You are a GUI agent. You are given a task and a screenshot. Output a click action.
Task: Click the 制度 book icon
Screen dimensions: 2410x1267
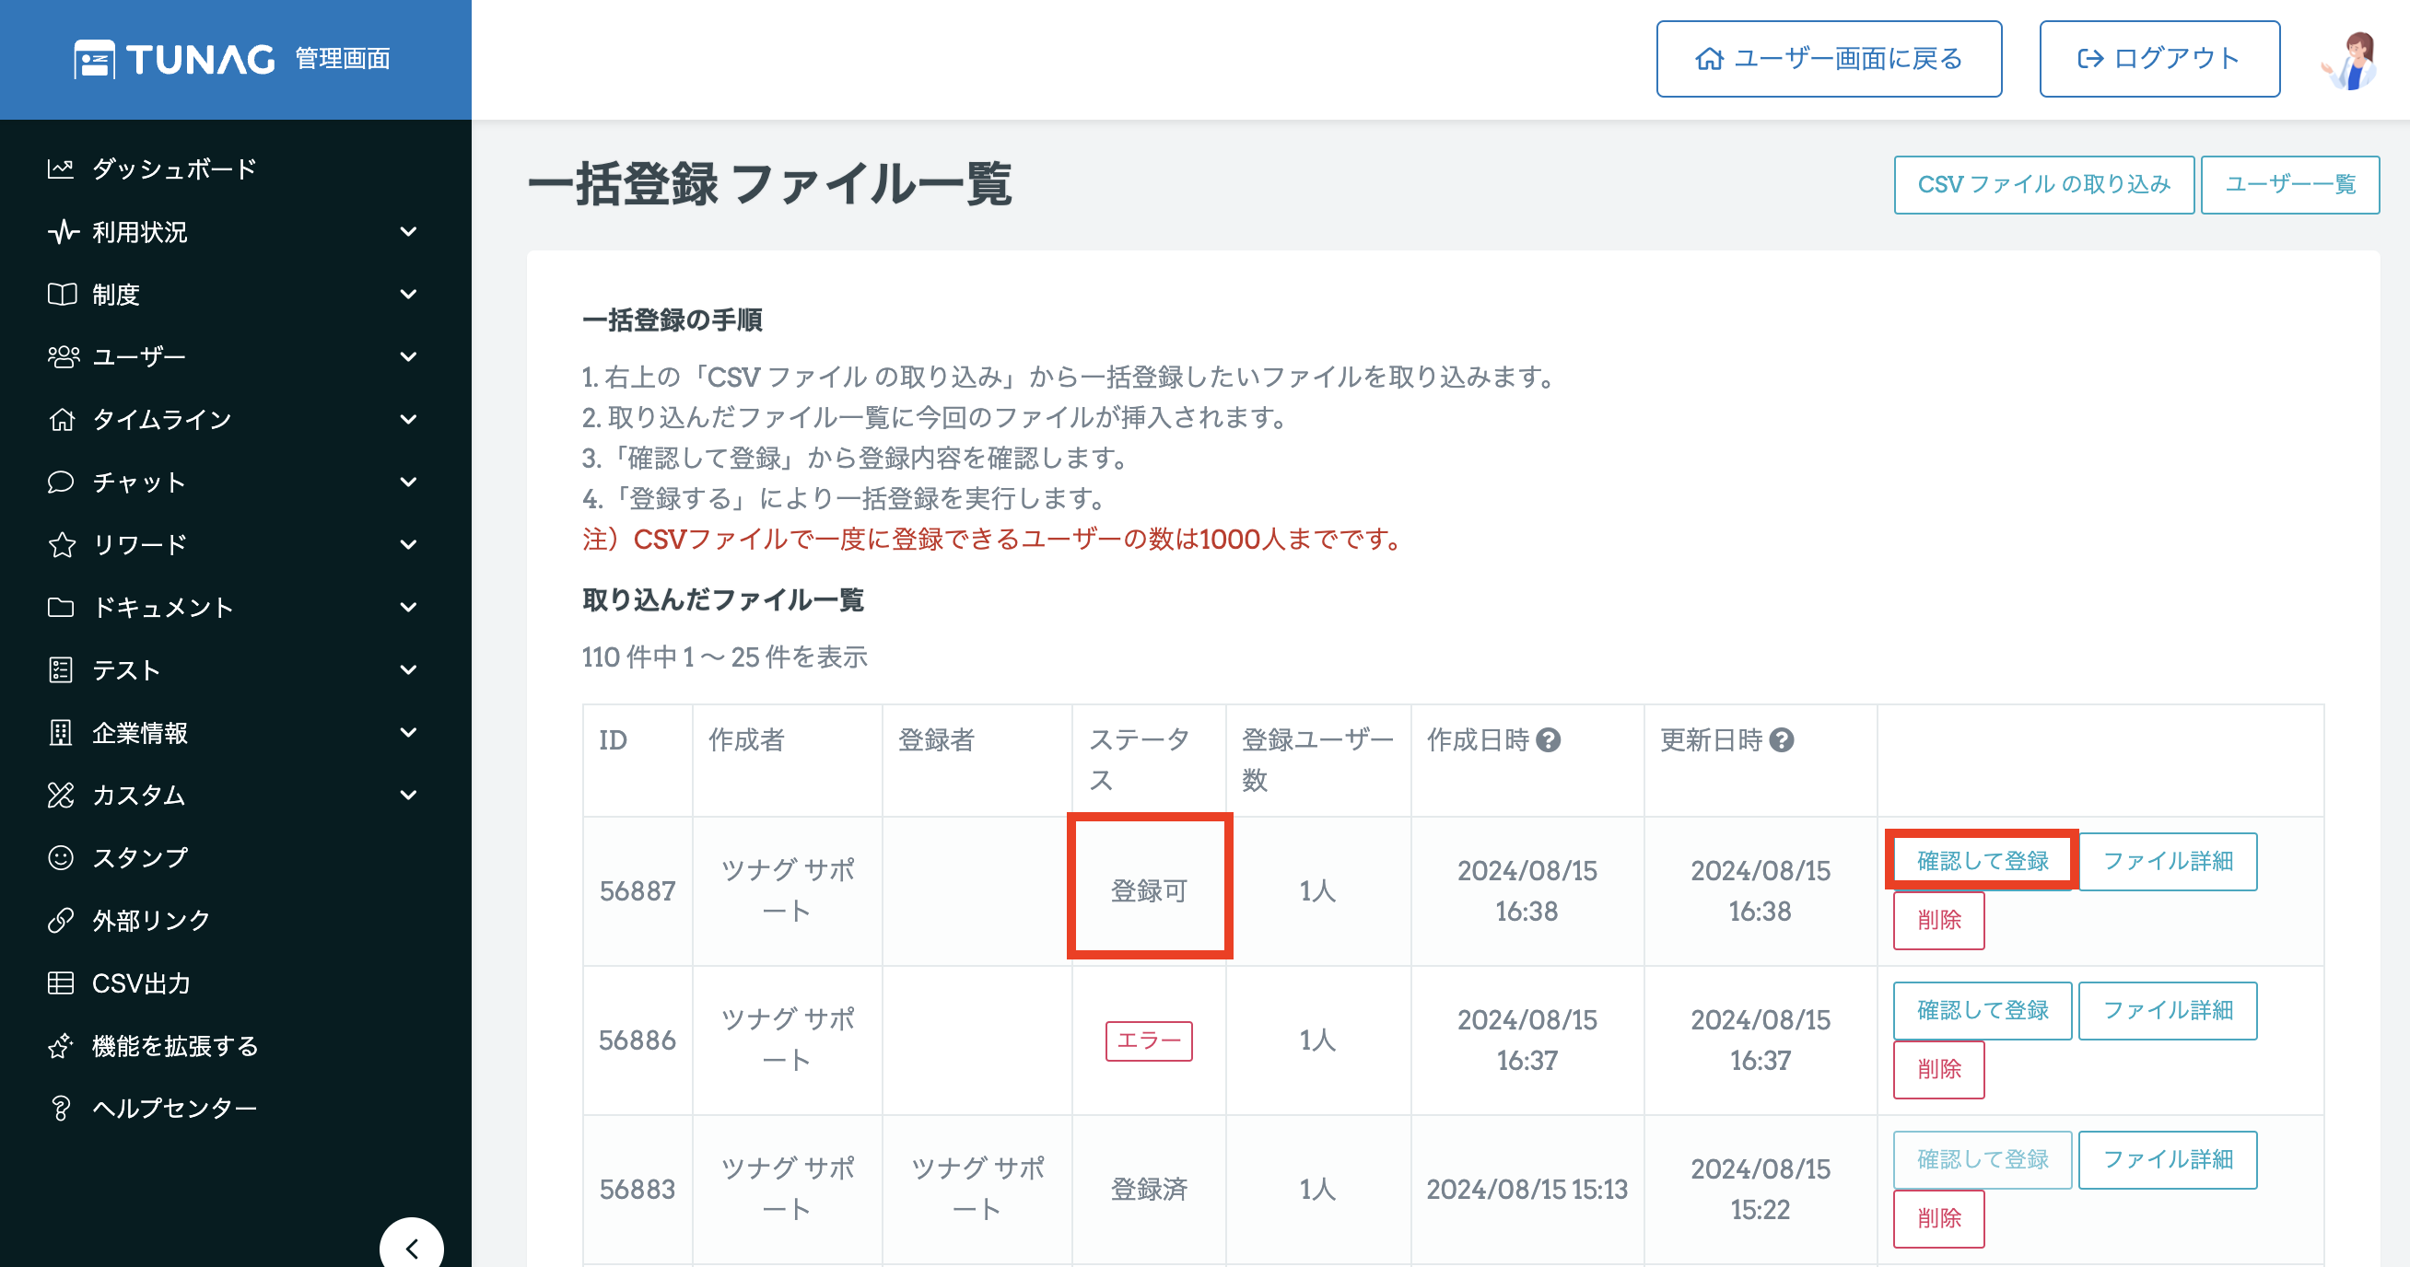click(62, 295)
